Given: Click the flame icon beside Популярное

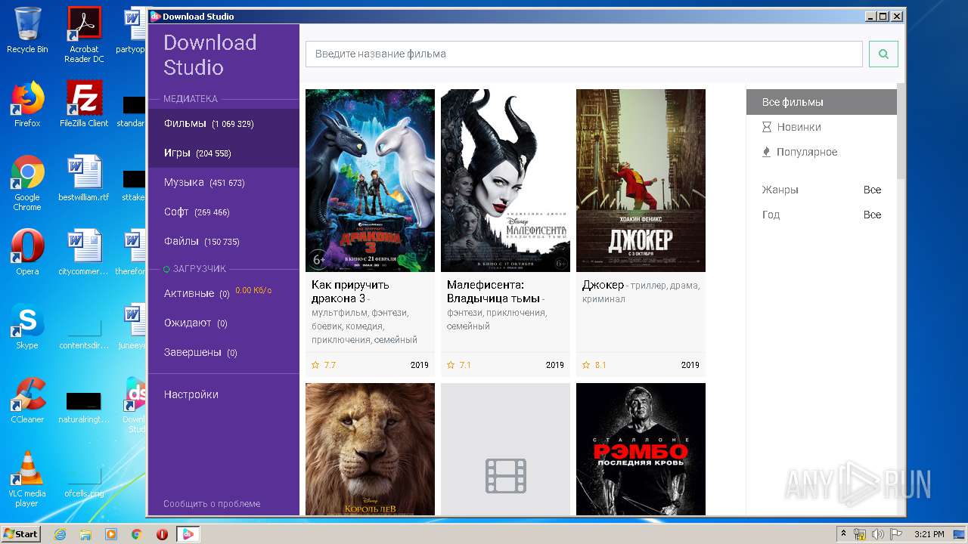Looking at the screenshot, I should pyautogui.click(x=767, y=152).
